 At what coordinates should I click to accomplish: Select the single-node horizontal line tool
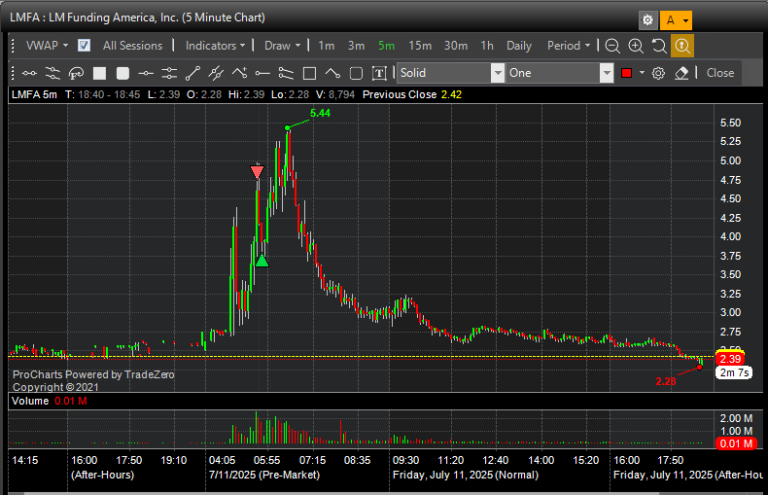pos(146,73)
